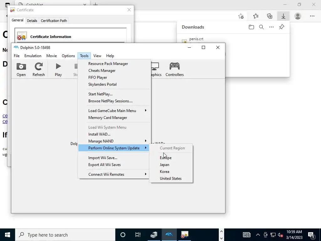Select Start NetPlay...

point(114,94)
